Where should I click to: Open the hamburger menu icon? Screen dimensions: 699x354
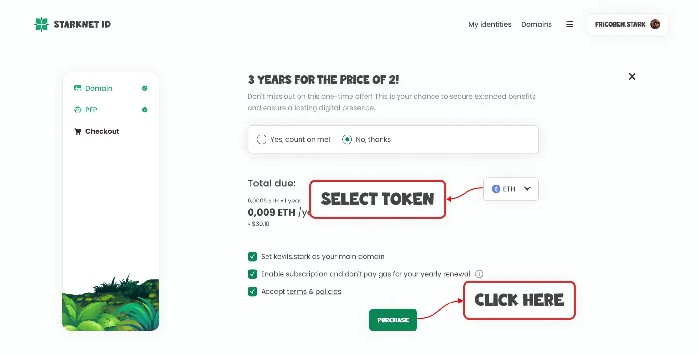tap(570, 24)
